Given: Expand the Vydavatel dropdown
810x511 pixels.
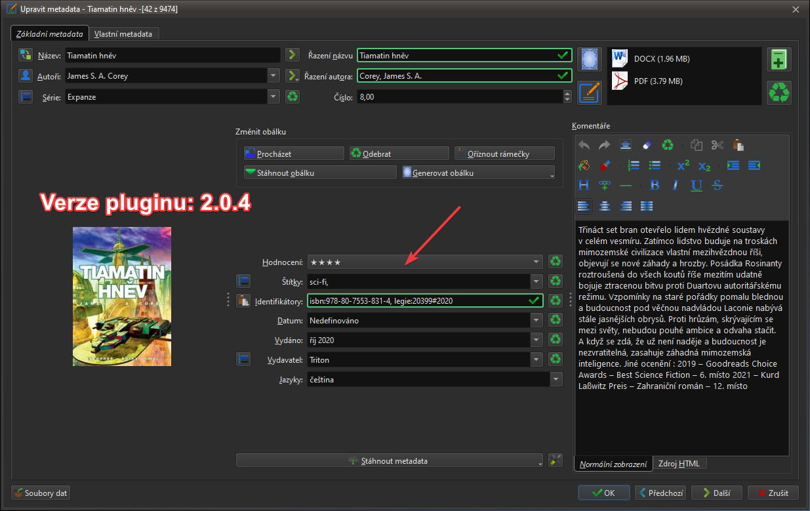Looking at the screenshot, I should point(537,359).
